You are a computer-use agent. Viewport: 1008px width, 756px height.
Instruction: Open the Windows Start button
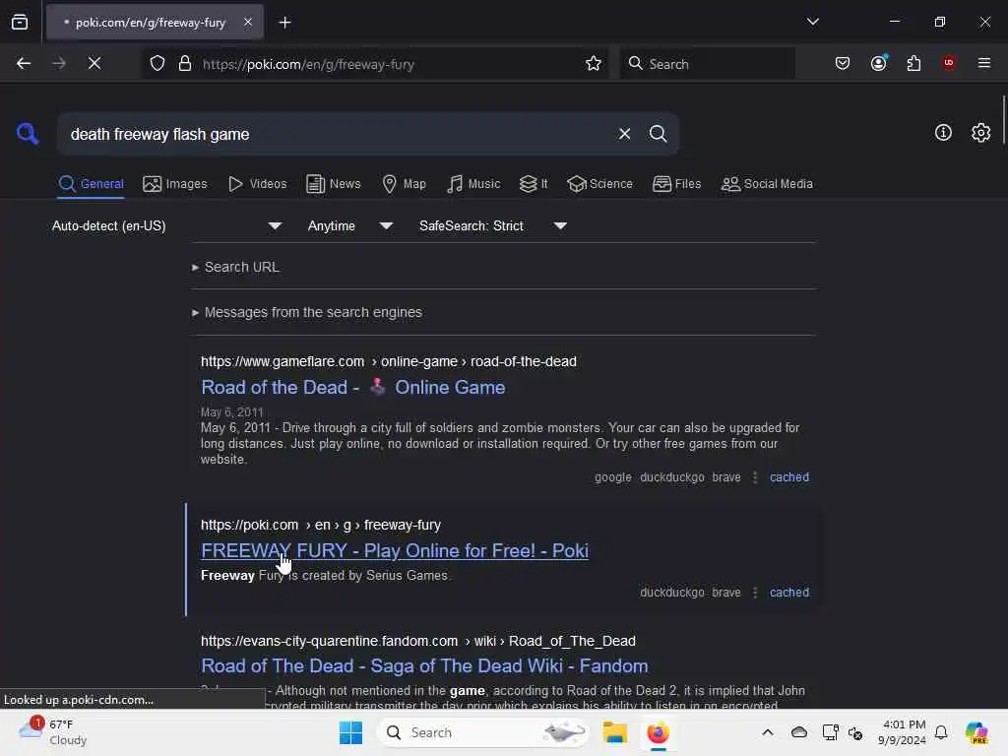pyautogui.click(x=351, y=732)
